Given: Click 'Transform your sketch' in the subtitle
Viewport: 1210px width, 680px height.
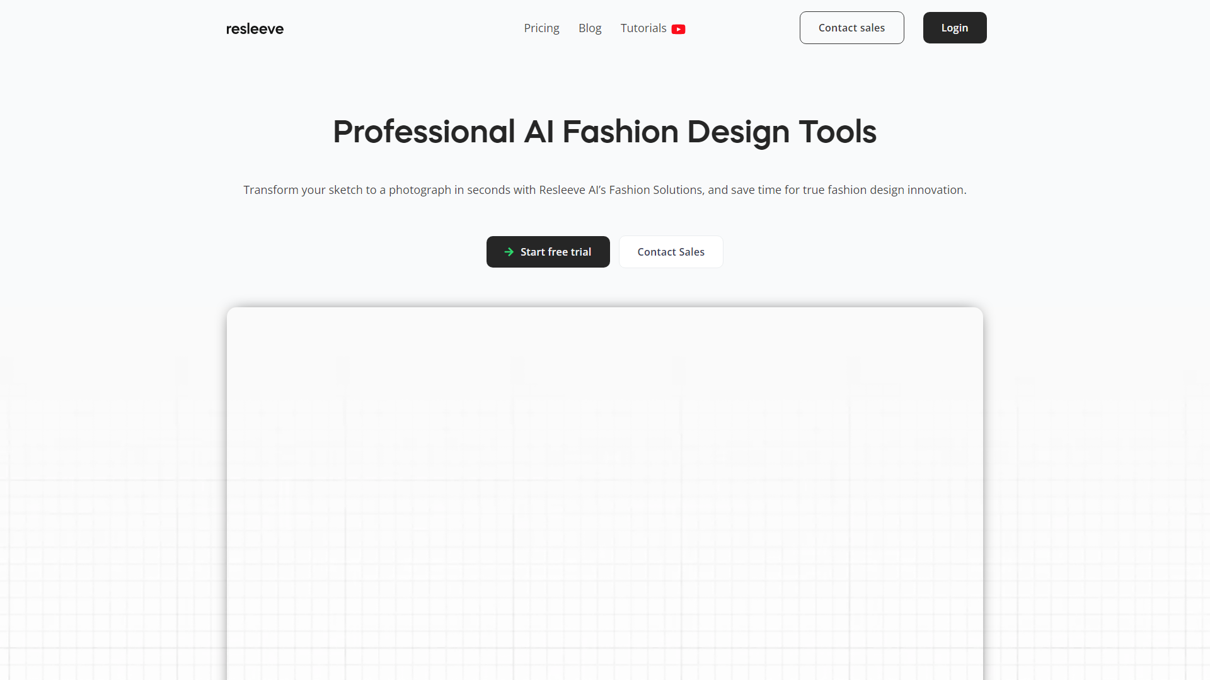Looking at the screenshot, I should click(x=302, y=190).
